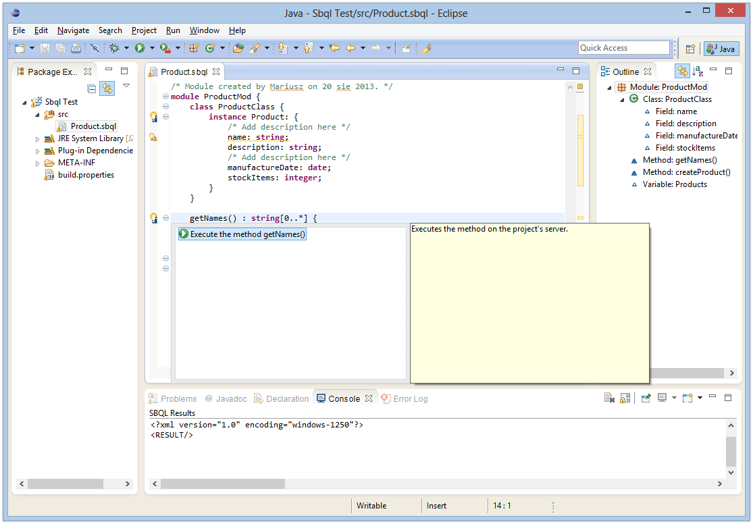Switch to the Problems tab
The height and width of the screenshot is (524, 753).
coord(172,398)
